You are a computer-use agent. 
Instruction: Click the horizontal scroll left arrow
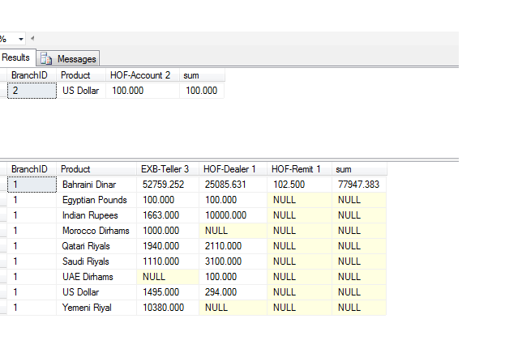click(32, 39)
